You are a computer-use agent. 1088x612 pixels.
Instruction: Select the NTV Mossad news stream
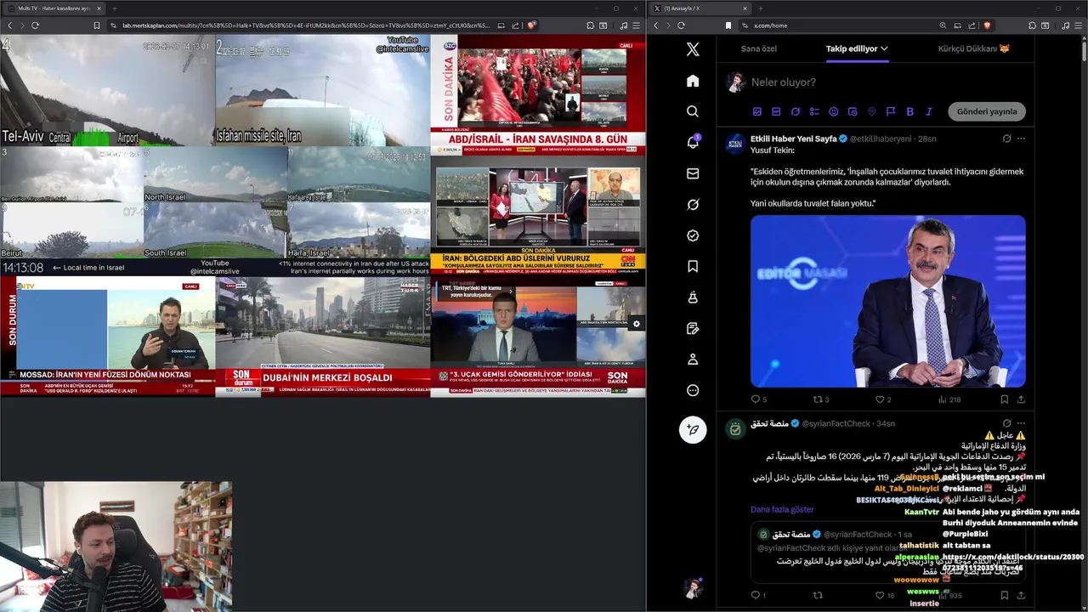(x=107, y=336)
